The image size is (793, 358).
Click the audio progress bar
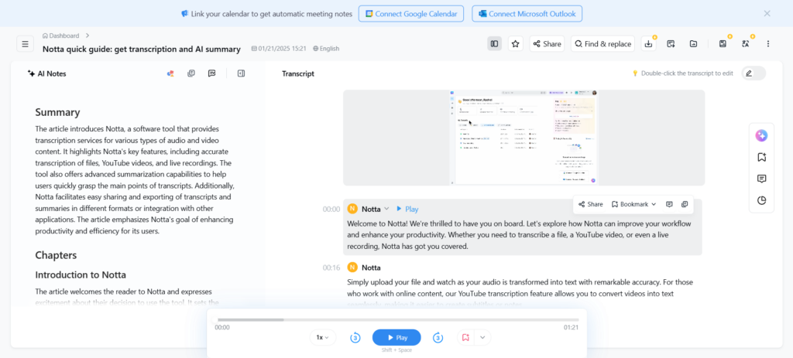pyautogui.click(x=396, y=319)
